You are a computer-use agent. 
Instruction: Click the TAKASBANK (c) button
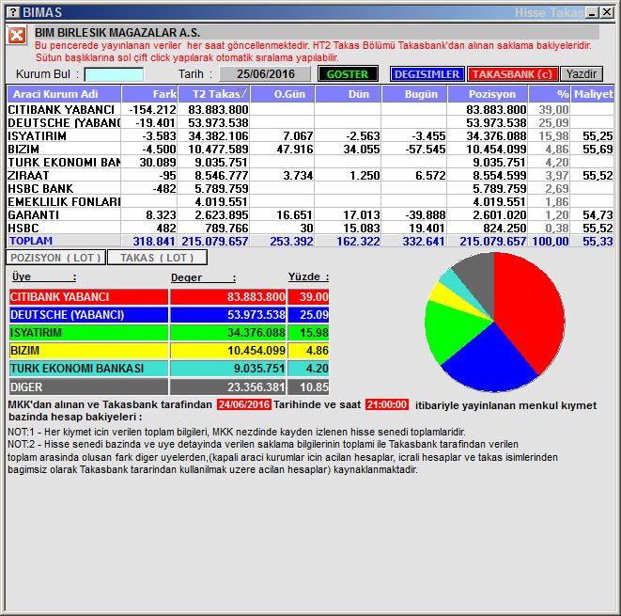[512, 74]
